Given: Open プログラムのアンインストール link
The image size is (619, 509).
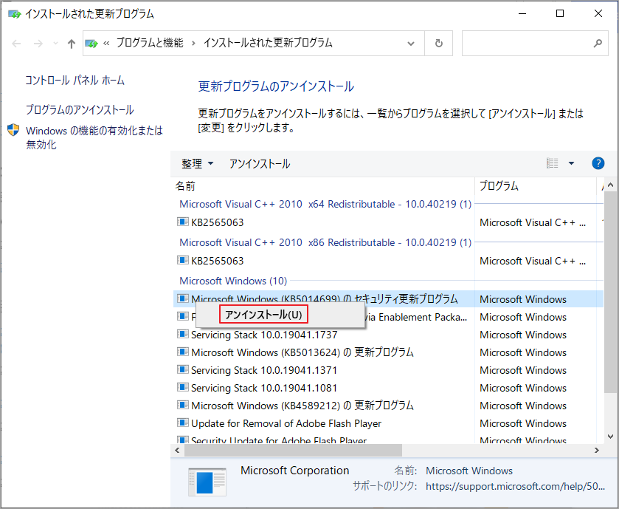Looking at the screenshot, I should tap(80, 109).
